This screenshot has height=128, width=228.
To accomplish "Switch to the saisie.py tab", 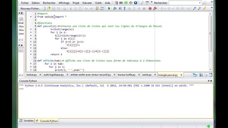I will tap(147, 75).
